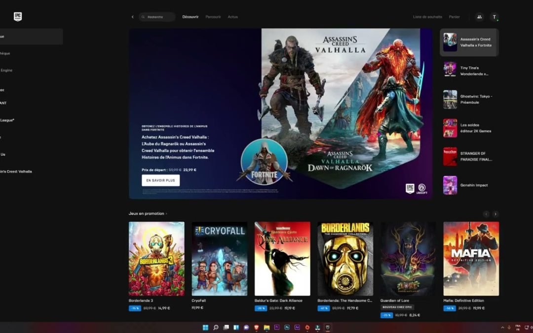Click the banner price 23,99 €
The height and width of the screenshot is (333, 533).
point(190,170)
